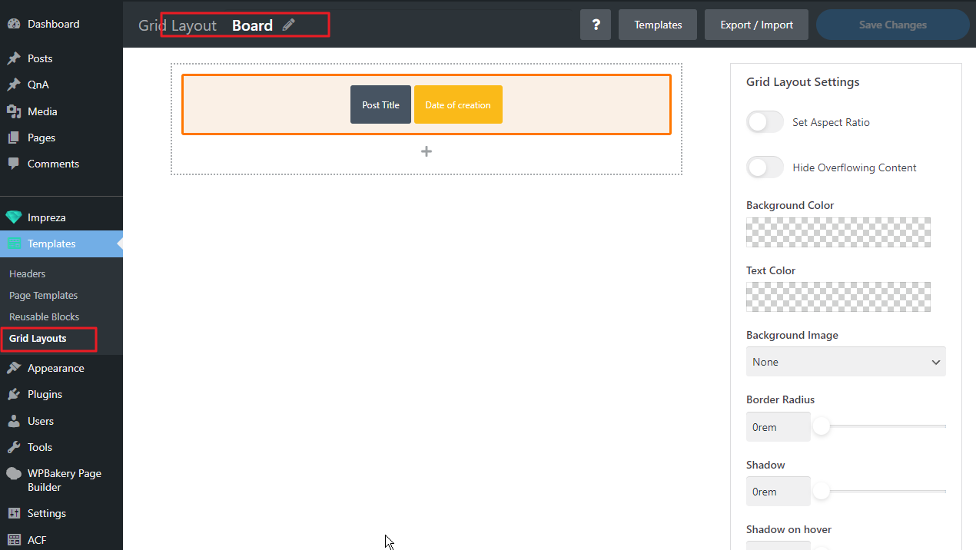Toggle Hide Overflowing Content switch

coord(765,167)
